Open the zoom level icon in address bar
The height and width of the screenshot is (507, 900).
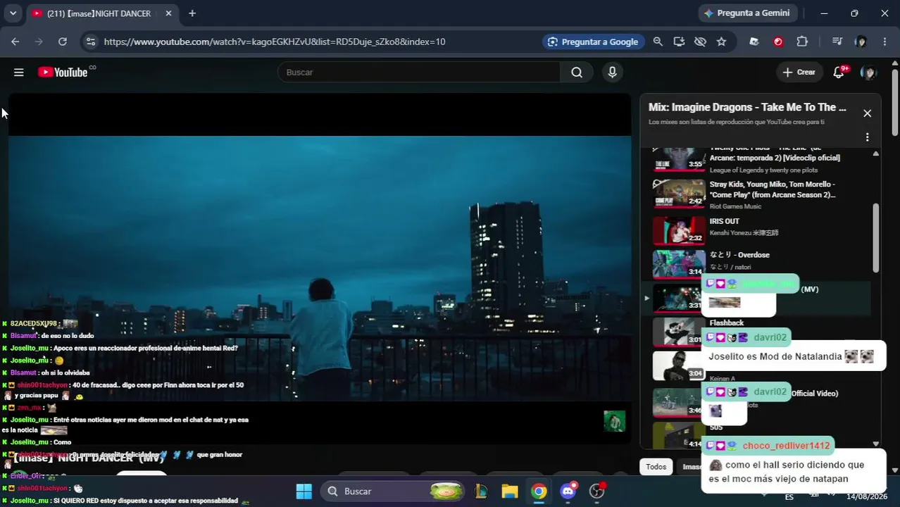658,42
